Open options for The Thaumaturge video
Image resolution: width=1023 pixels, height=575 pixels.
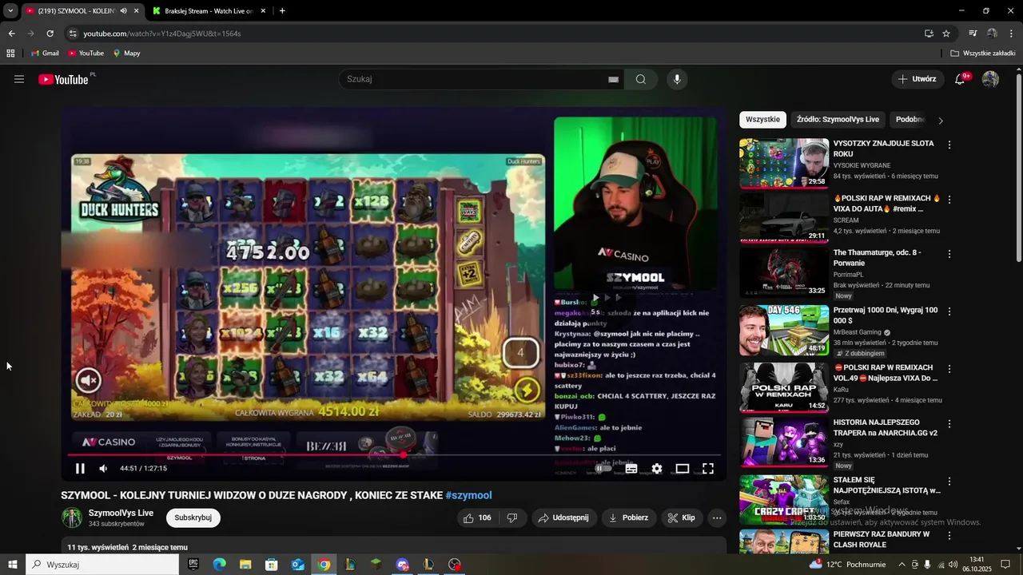click(x=949, y=254)
